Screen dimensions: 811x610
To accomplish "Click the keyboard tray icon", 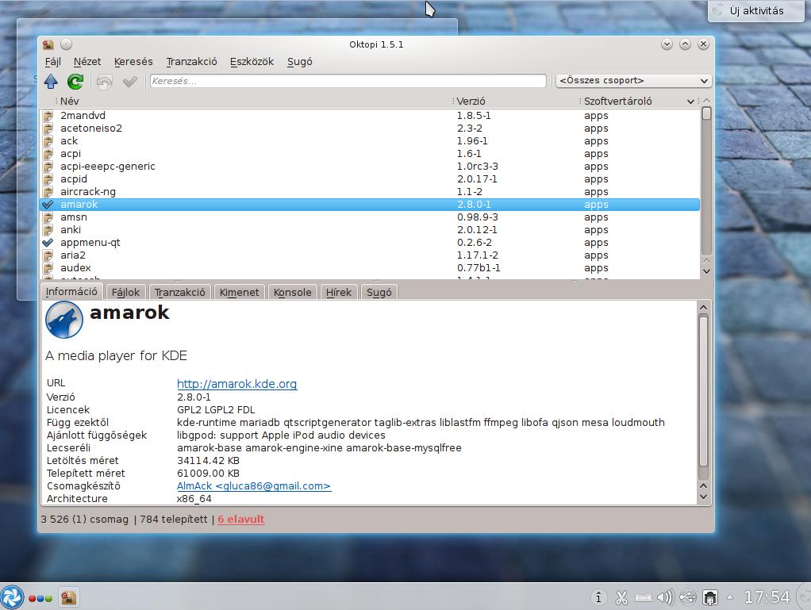I will [x=644, y=598].
